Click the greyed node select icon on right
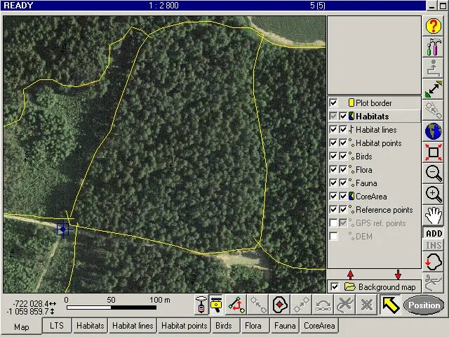Image resolution: width=449 pixels, height=337 pixels. coord(434,110)
